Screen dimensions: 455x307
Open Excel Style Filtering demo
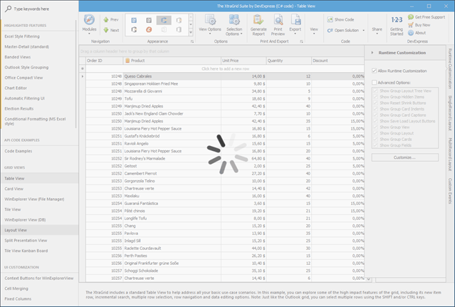point(22,36)
